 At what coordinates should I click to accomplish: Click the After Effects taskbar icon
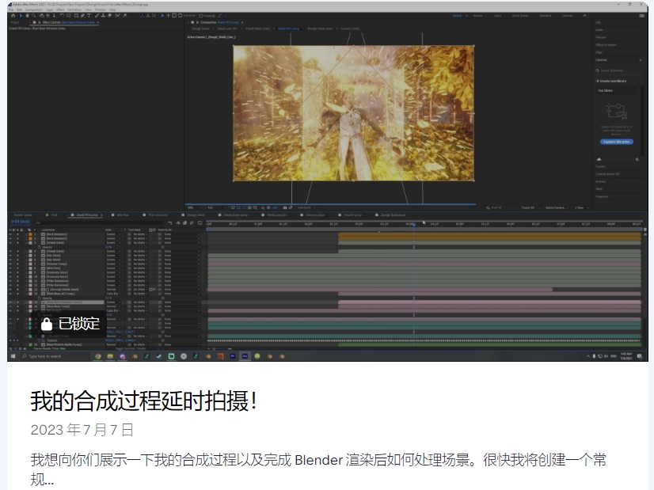pos(245,356)
